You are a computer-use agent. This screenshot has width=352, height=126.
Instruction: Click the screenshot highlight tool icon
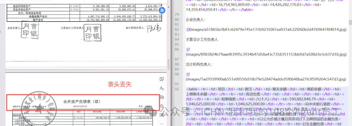162,115
